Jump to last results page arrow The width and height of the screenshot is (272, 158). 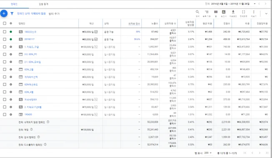pyautogui.click(x=267, y=153)
